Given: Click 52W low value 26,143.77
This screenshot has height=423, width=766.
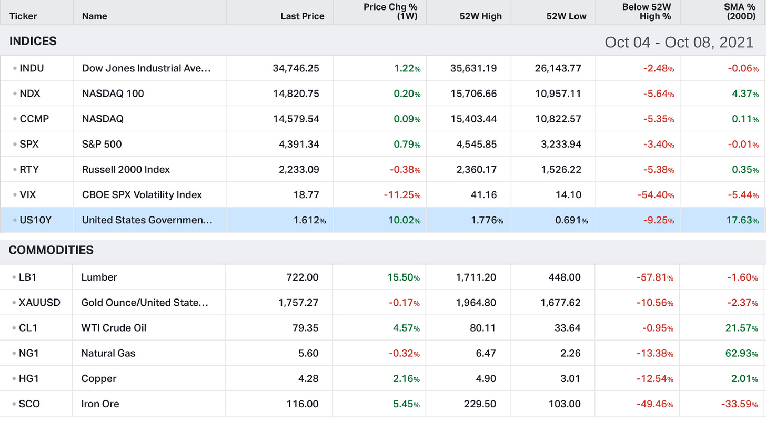Looking at the screenshot, I should coord(558,68).
